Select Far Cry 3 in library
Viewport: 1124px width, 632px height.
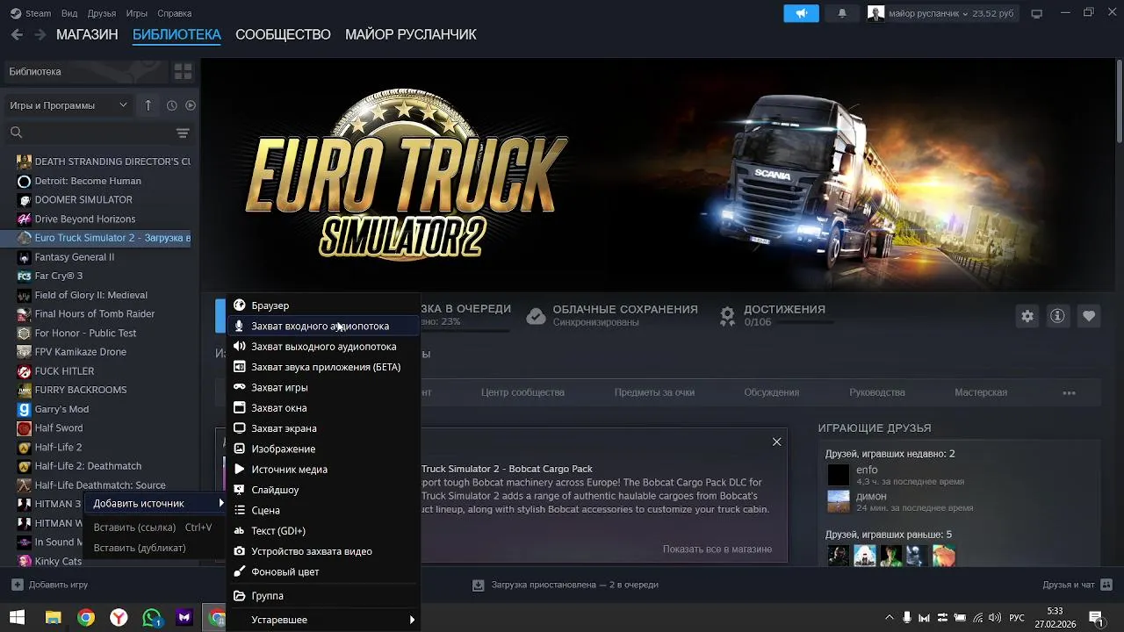[59, 276]
